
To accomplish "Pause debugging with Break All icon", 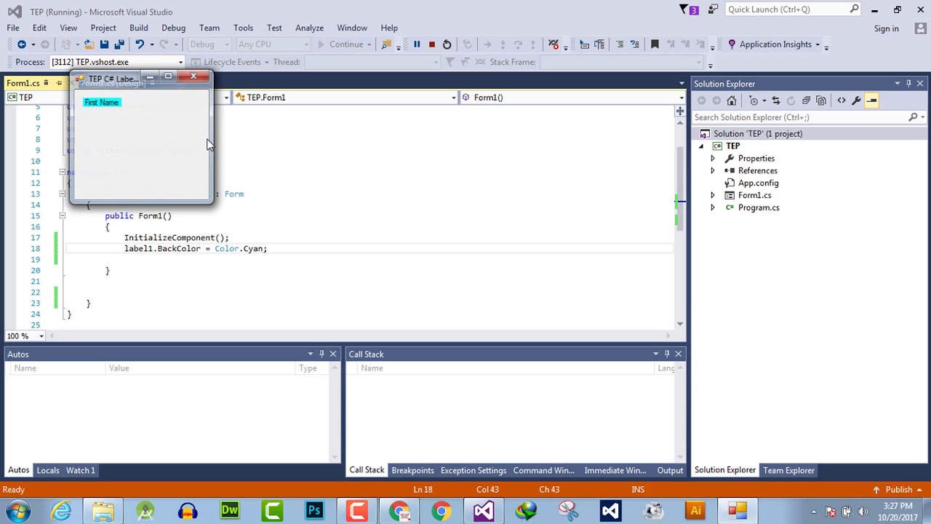I will point(417,44).
